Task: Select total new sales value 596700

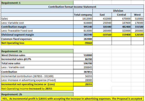Action: (83, 63)
